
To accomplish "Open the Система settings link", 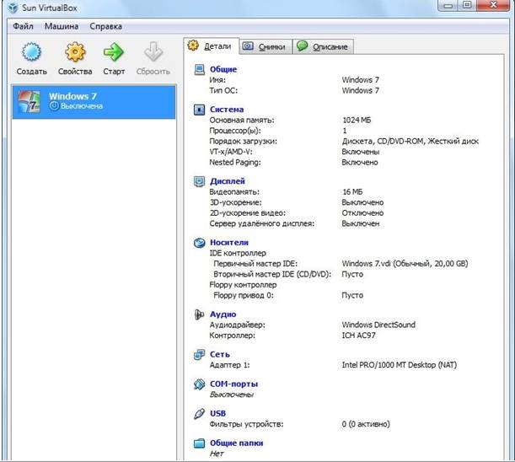I will click(x=227, y=110).
